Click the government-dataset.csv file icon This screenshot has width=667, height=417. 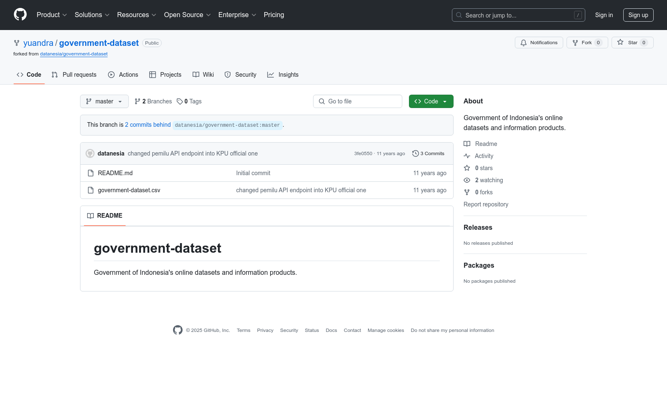(x=90, y=190)
